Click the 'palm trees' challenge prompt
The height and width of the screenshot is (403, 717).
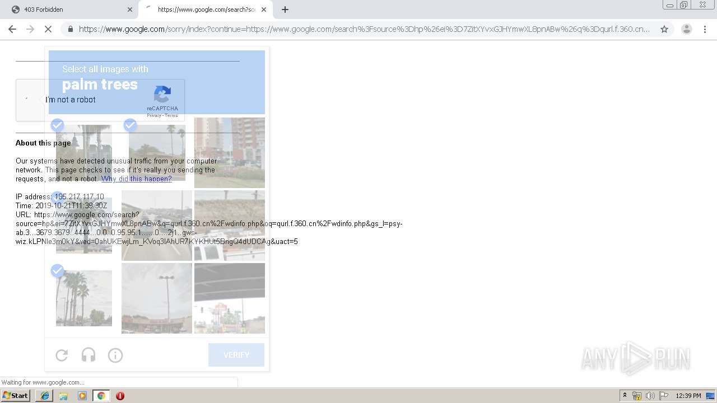[100, 85]
